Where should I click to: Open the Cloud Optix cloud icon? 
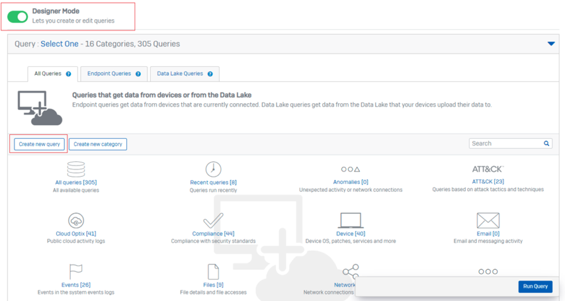(x=76, y=220)
